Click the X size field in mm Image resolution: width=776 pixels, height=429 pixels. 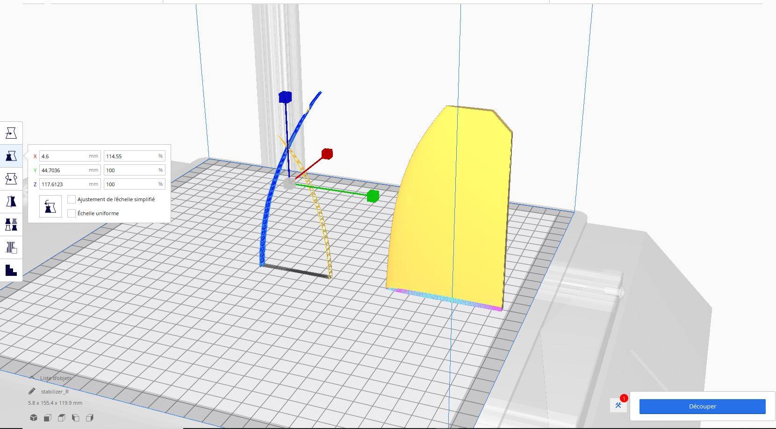click(70, 156)
